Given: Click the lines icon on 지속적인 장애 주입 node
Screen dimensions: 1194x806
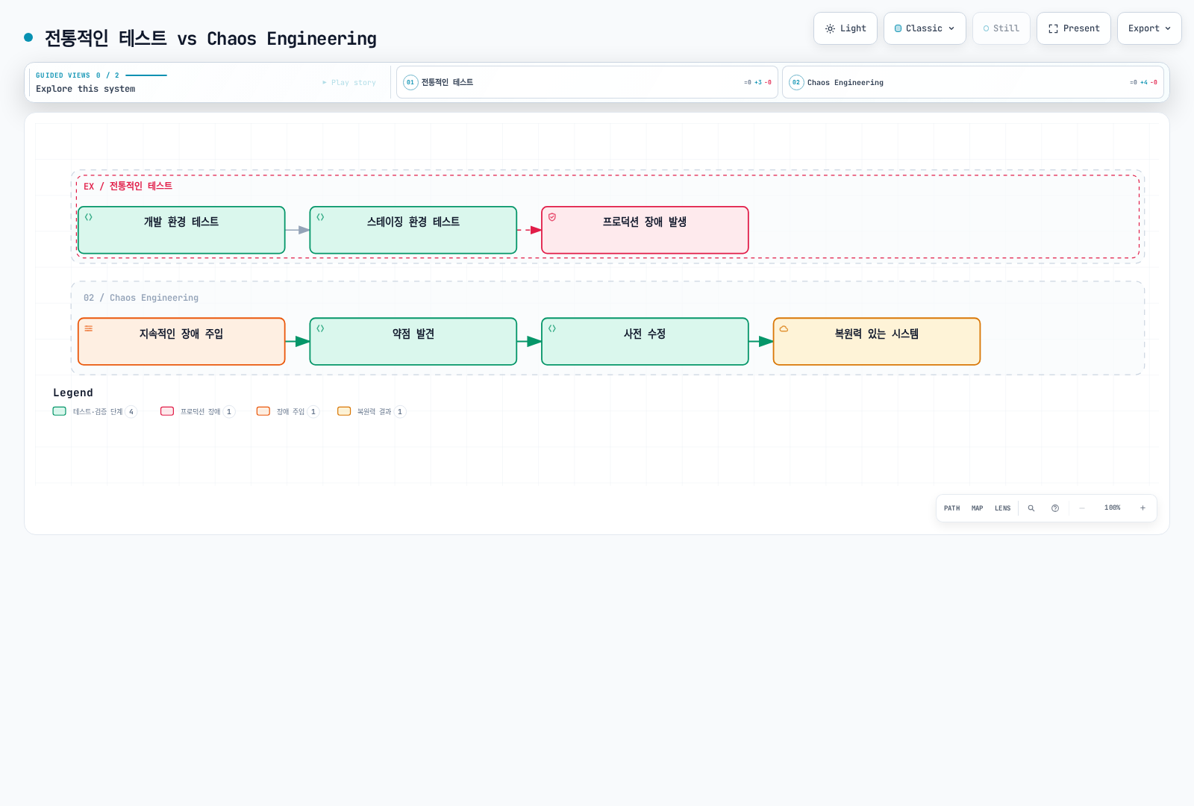Looking at the screenshot, I should click(89, 328).
